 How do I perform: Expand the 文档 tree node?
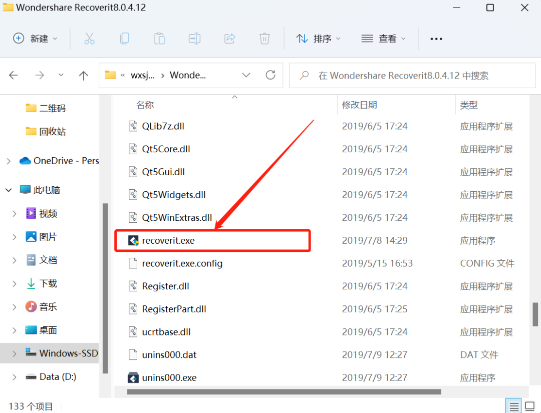point(14,260)
